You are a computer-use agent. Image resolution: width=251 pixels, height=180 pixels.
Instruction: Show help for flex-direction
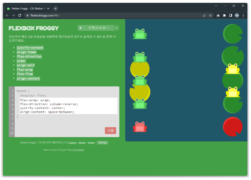tap(29, 56)
